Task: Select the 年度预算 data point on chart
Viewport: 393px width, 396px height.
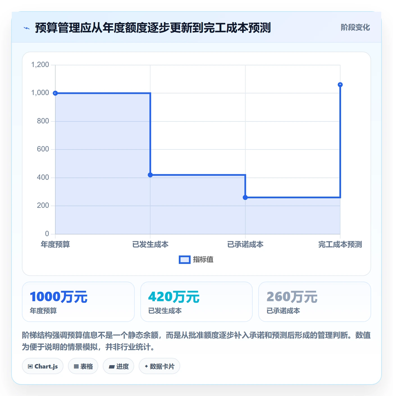Action: click(x=55, y=93)
